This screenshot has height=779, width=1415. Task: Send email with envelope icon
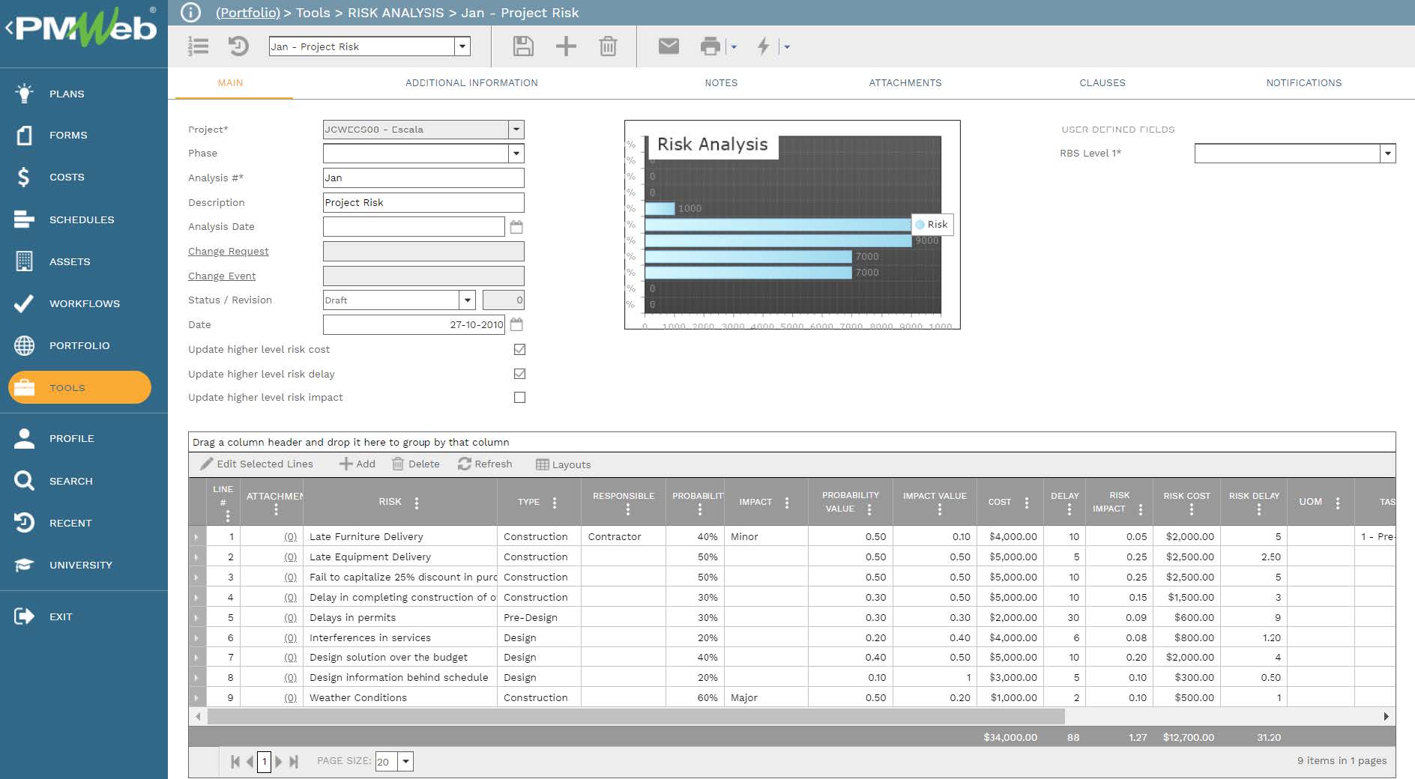(x=669, y=46)
